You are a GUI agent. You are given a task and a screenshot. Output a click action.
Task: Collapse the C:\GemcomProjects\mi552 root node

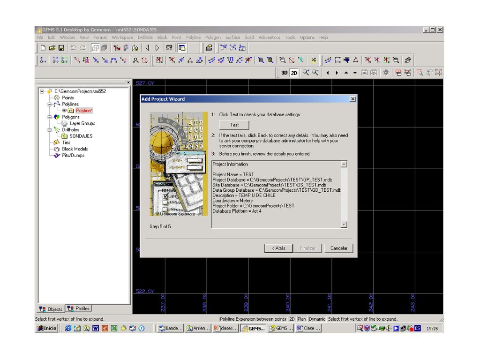(x=42, y=91)
